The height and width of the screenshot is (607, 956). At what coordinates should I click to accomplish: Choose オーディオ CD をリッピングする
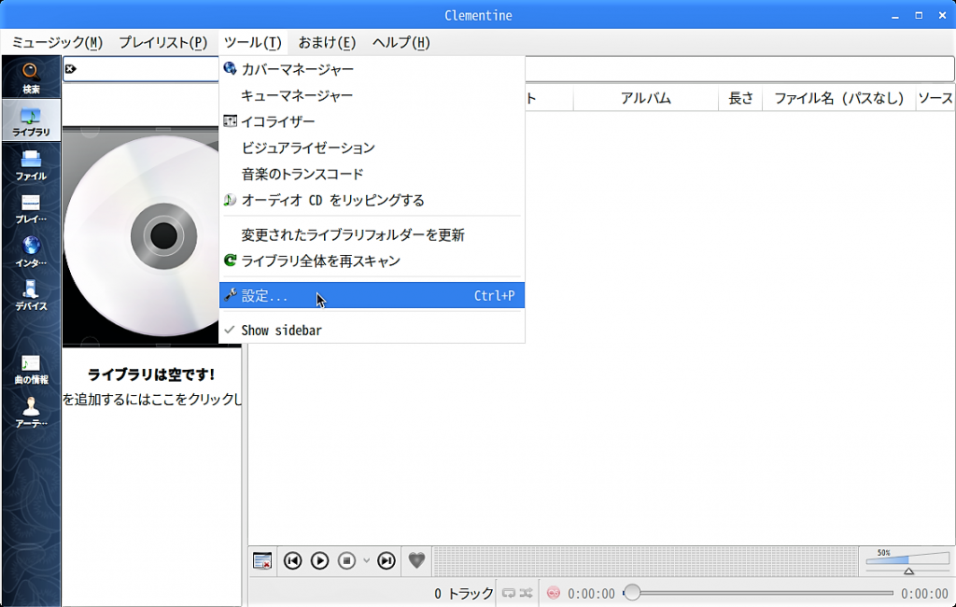[x=372, y=200]
